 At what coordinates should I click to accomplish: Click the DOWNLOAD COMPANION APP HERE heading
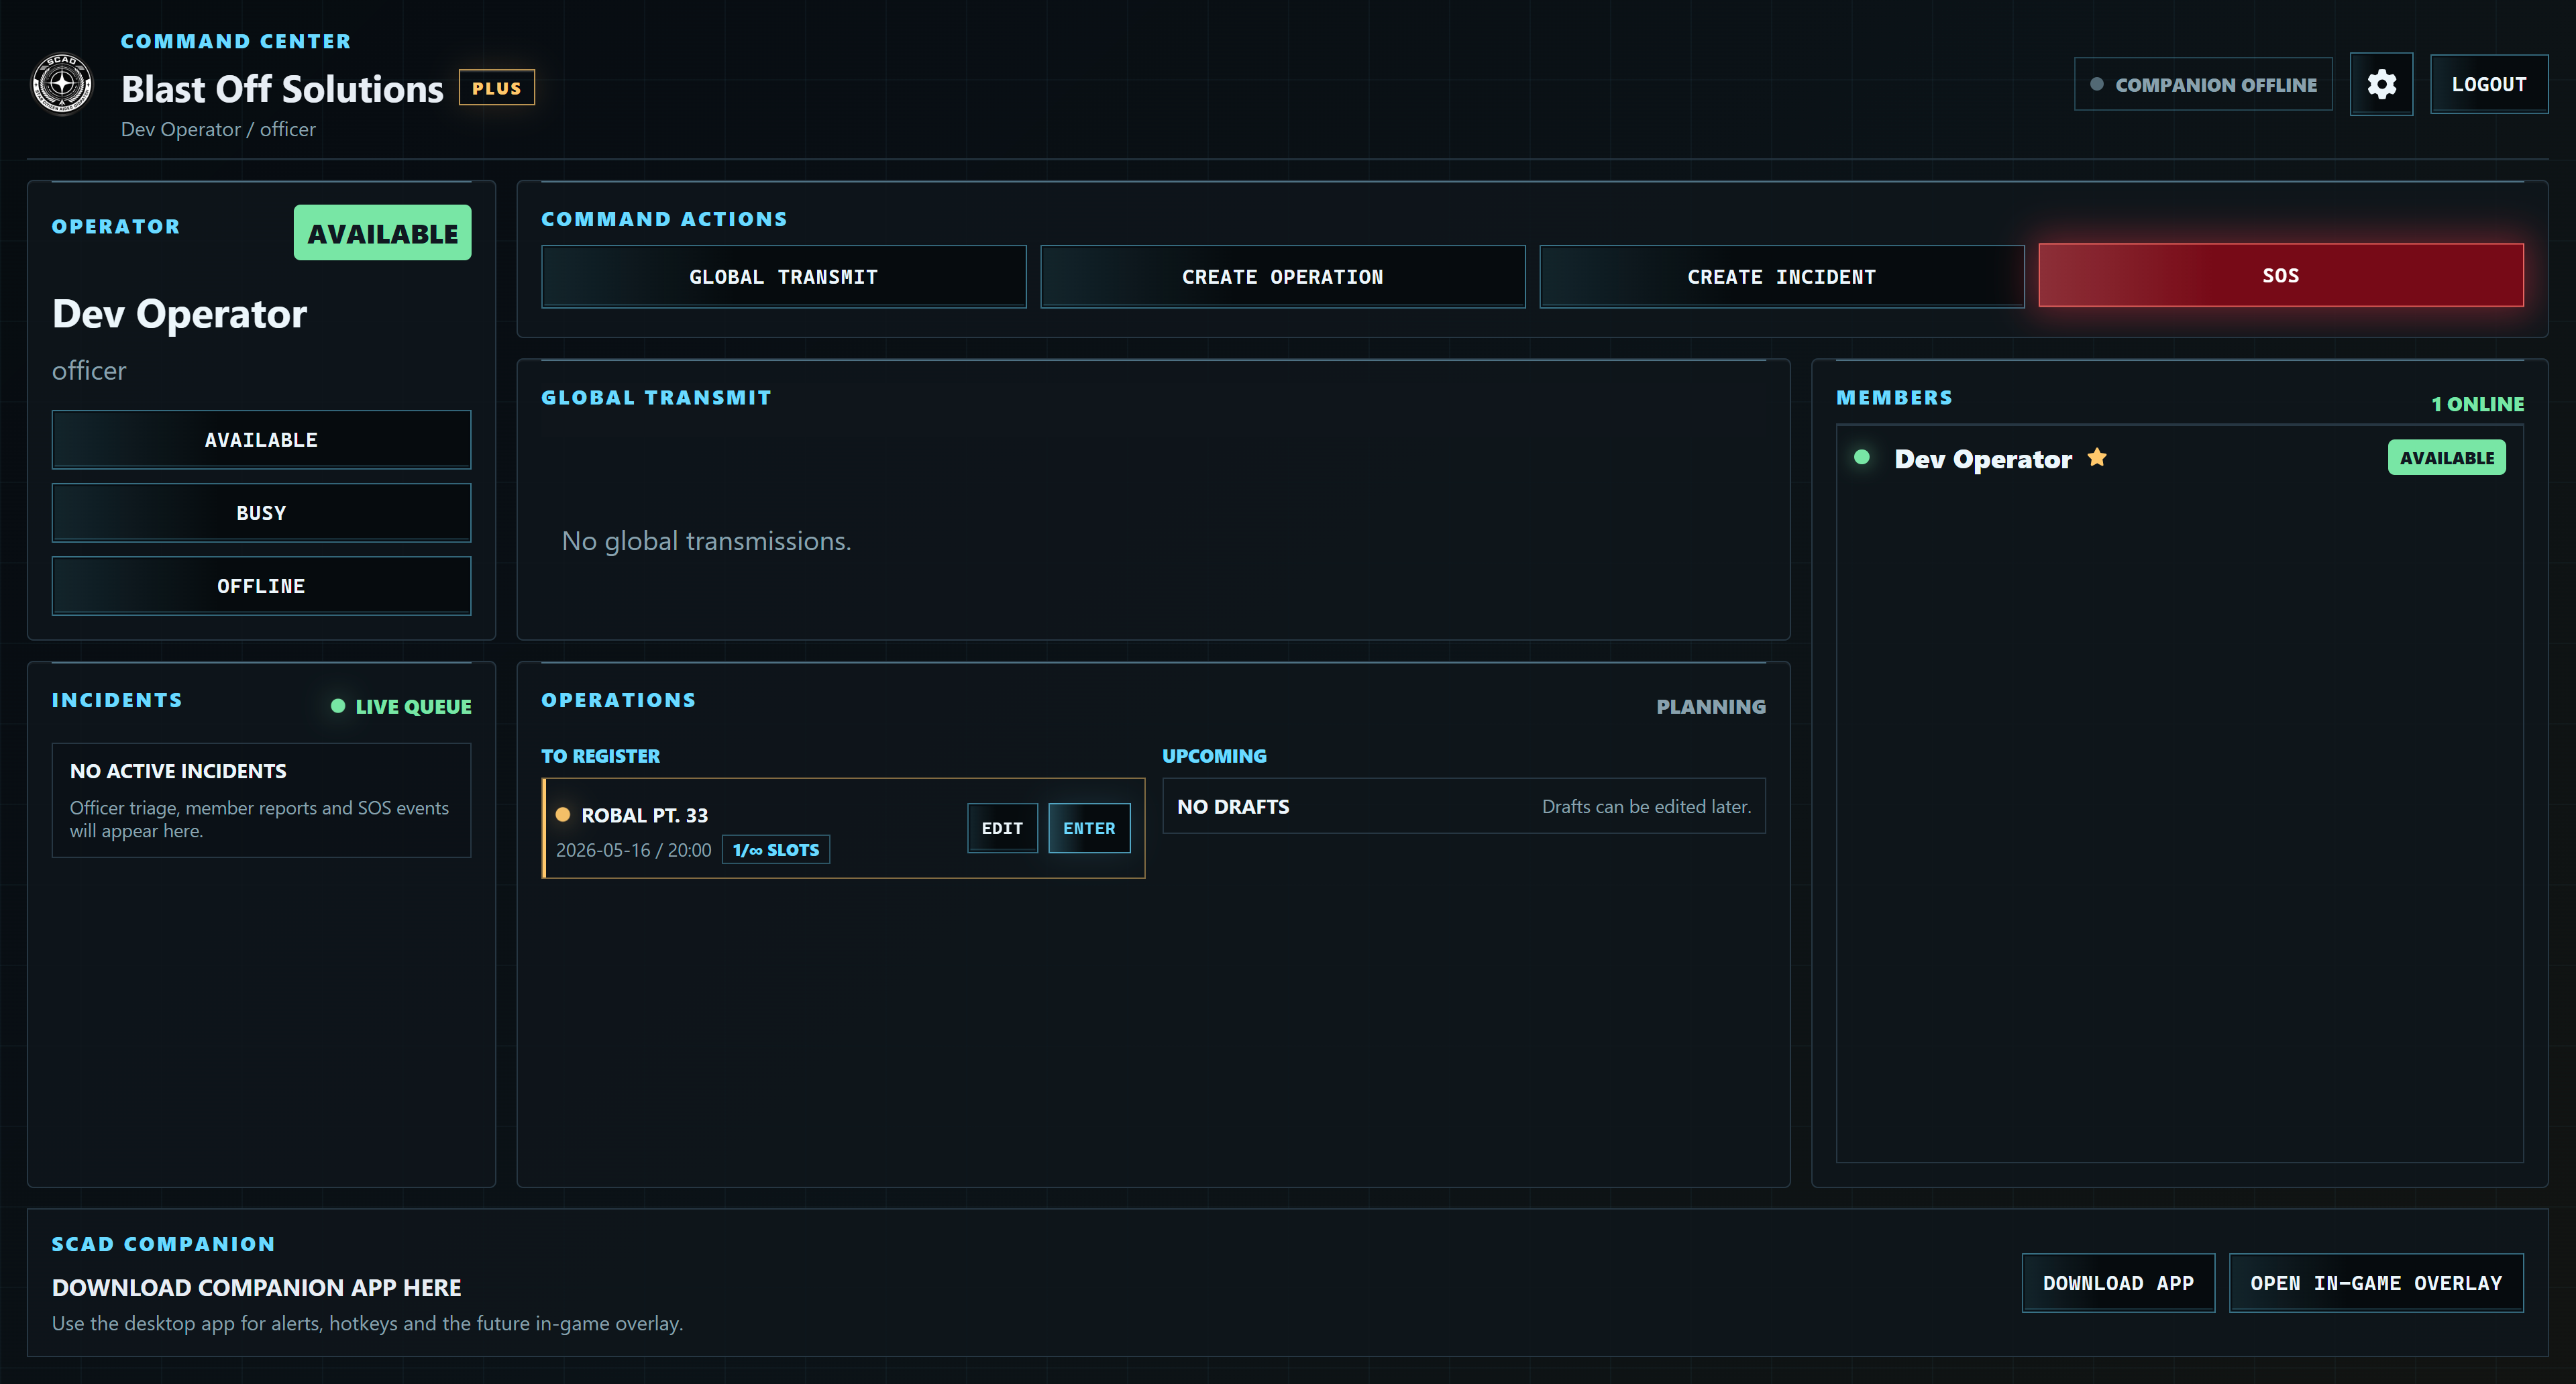(x=257, y=1288)
